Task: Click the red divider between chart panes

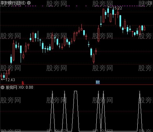Action: point(76,85)
